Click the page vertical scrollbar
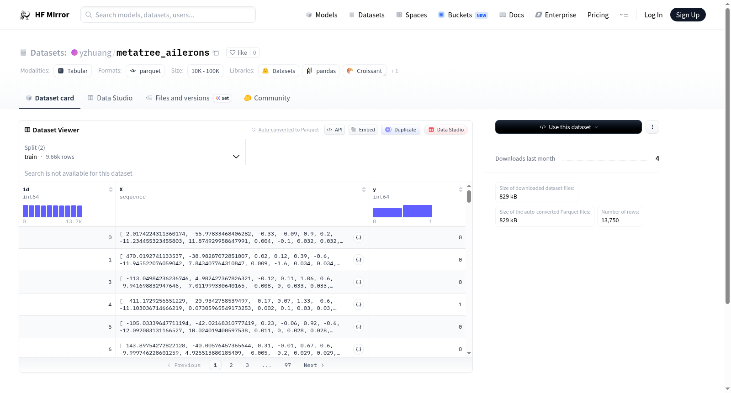 pyautogui.click(x=727, y=155)
